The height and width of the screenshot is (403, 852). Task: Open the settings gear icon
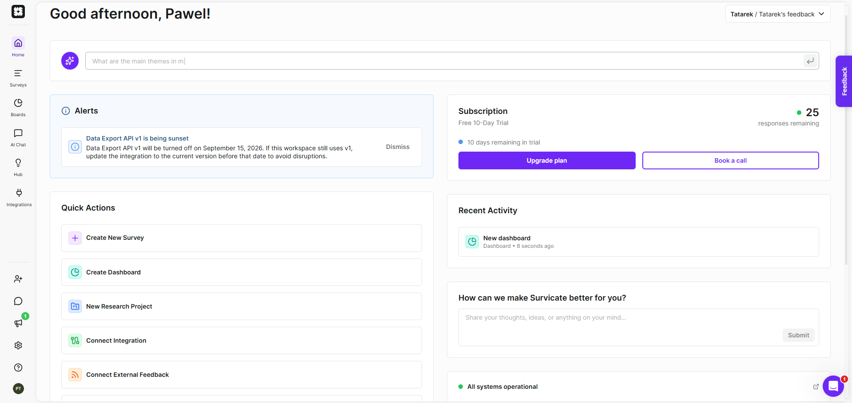[x=18, y=345]
